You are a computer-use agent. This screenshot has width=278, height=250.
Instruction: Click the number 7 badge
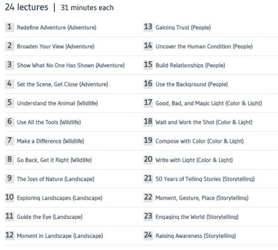click(x=9, y=141)
